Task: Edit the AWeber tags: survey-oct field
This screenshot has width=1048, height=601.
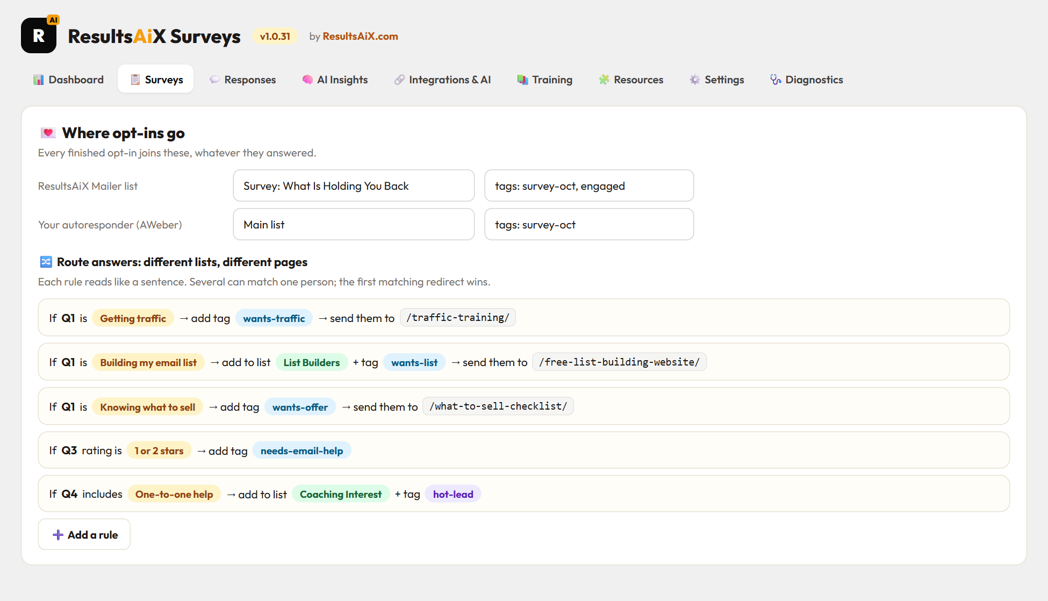Action: [589, 224]
